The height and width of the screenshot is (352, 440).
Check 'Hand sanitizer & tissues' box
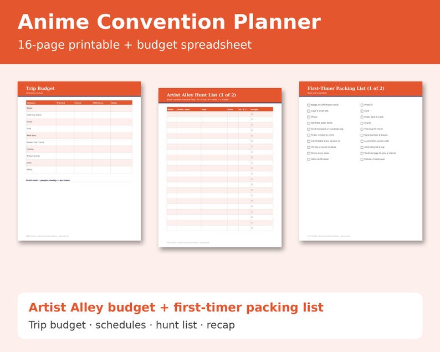point(362,135)
